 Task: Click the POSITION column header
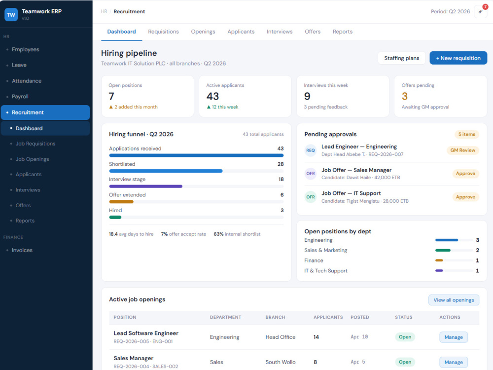click(125, 317)
